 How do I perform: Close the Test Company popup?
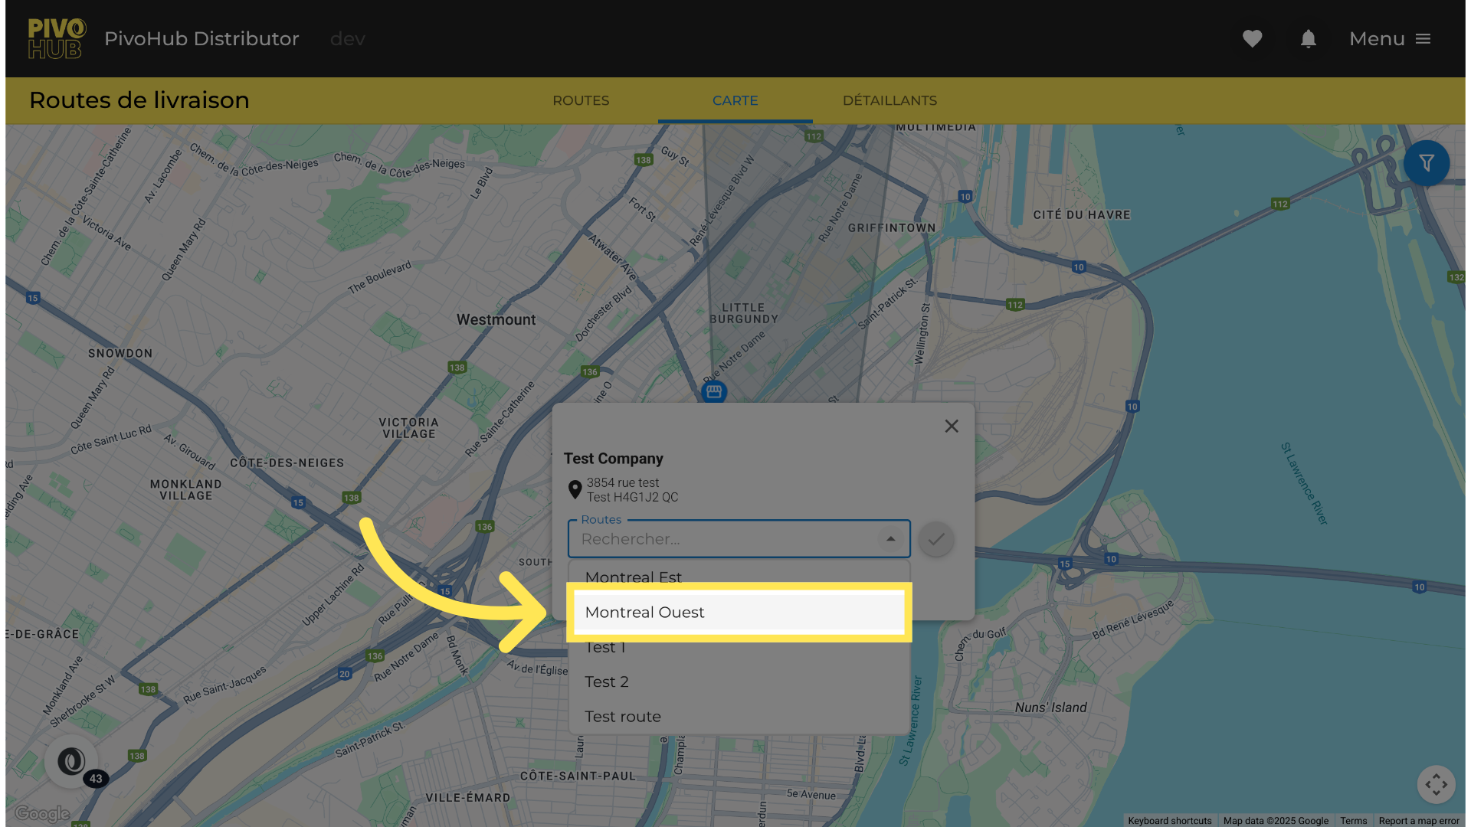tap(952, 426)
